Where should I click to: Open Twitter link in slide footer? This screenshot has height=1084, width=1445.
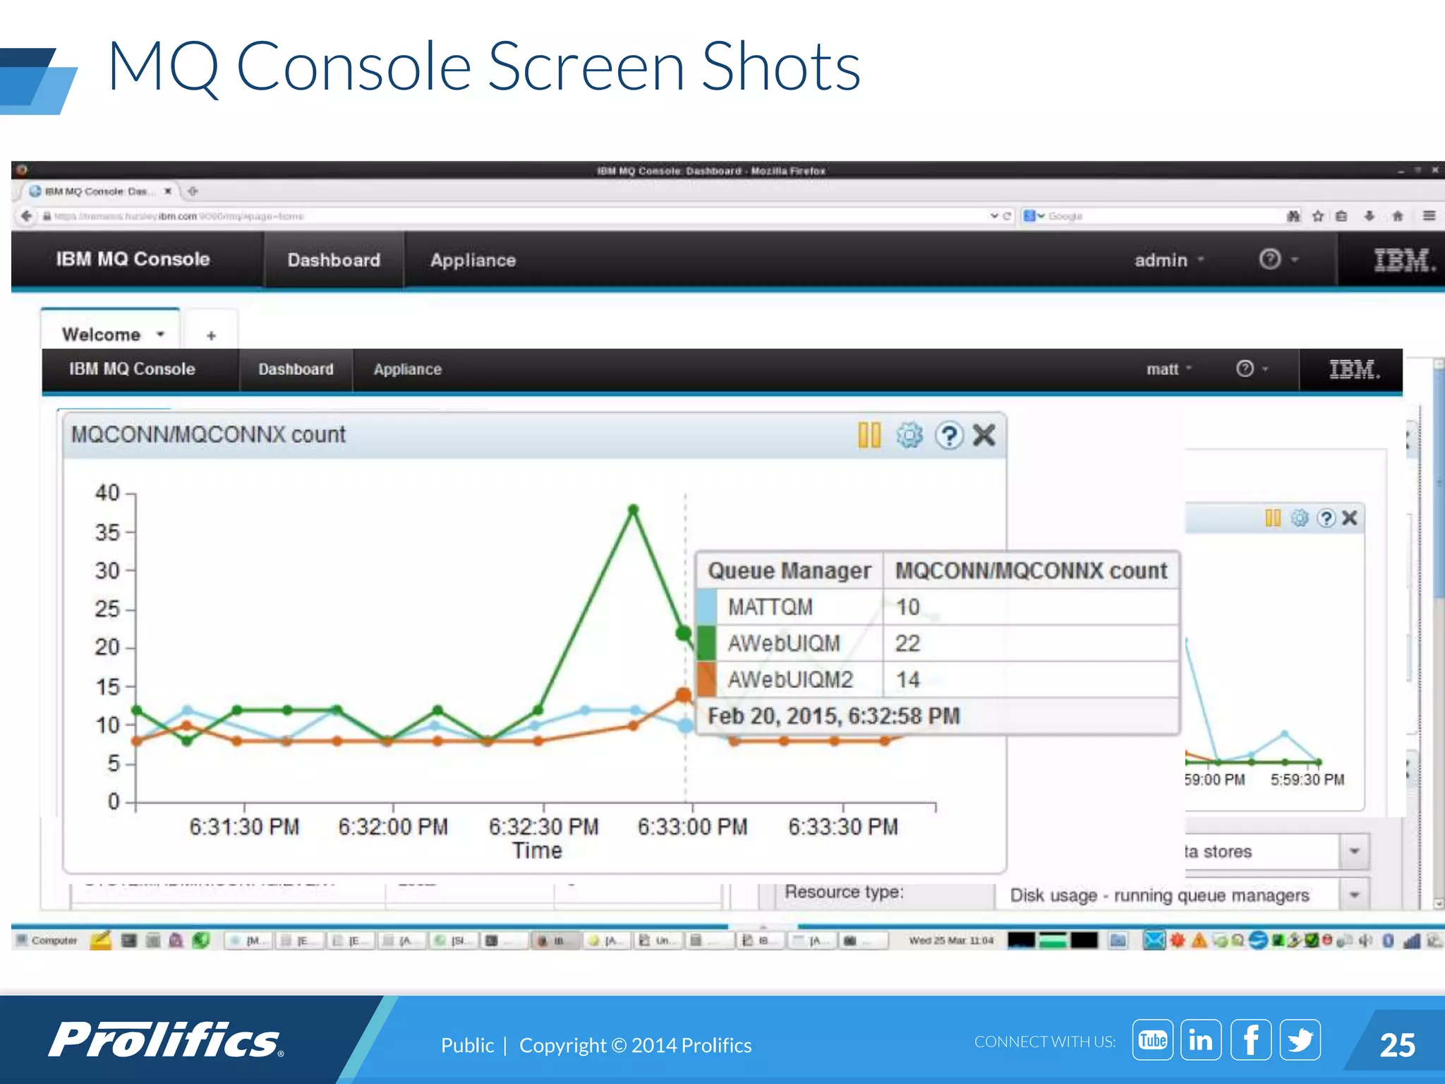(x=1300, y=1040)
